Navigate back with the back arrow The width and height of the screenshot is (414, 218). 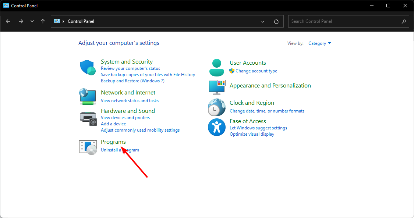click(8, 21)
